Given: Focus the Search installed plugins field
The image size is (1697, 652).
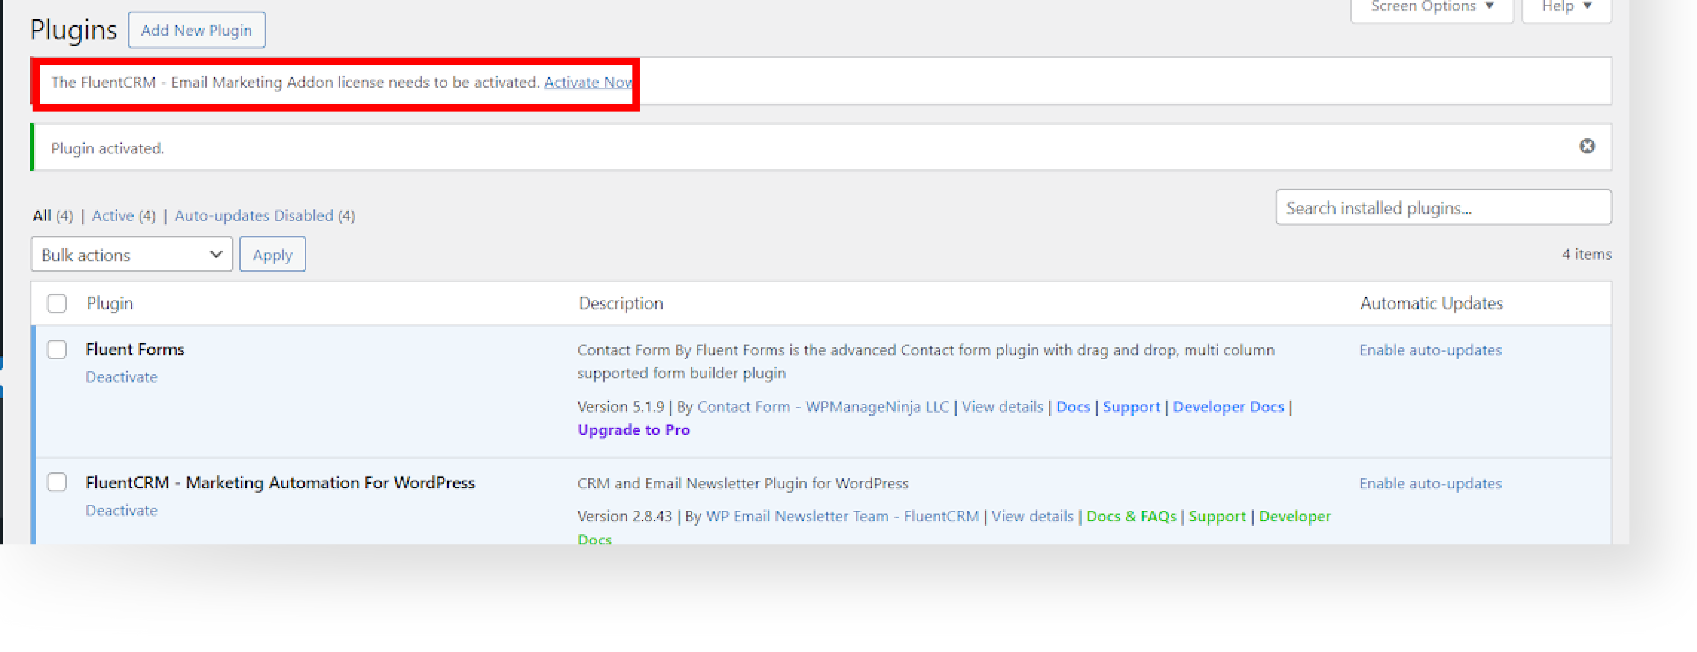Looking at the screenshot, I should (x=1443, y=208).
